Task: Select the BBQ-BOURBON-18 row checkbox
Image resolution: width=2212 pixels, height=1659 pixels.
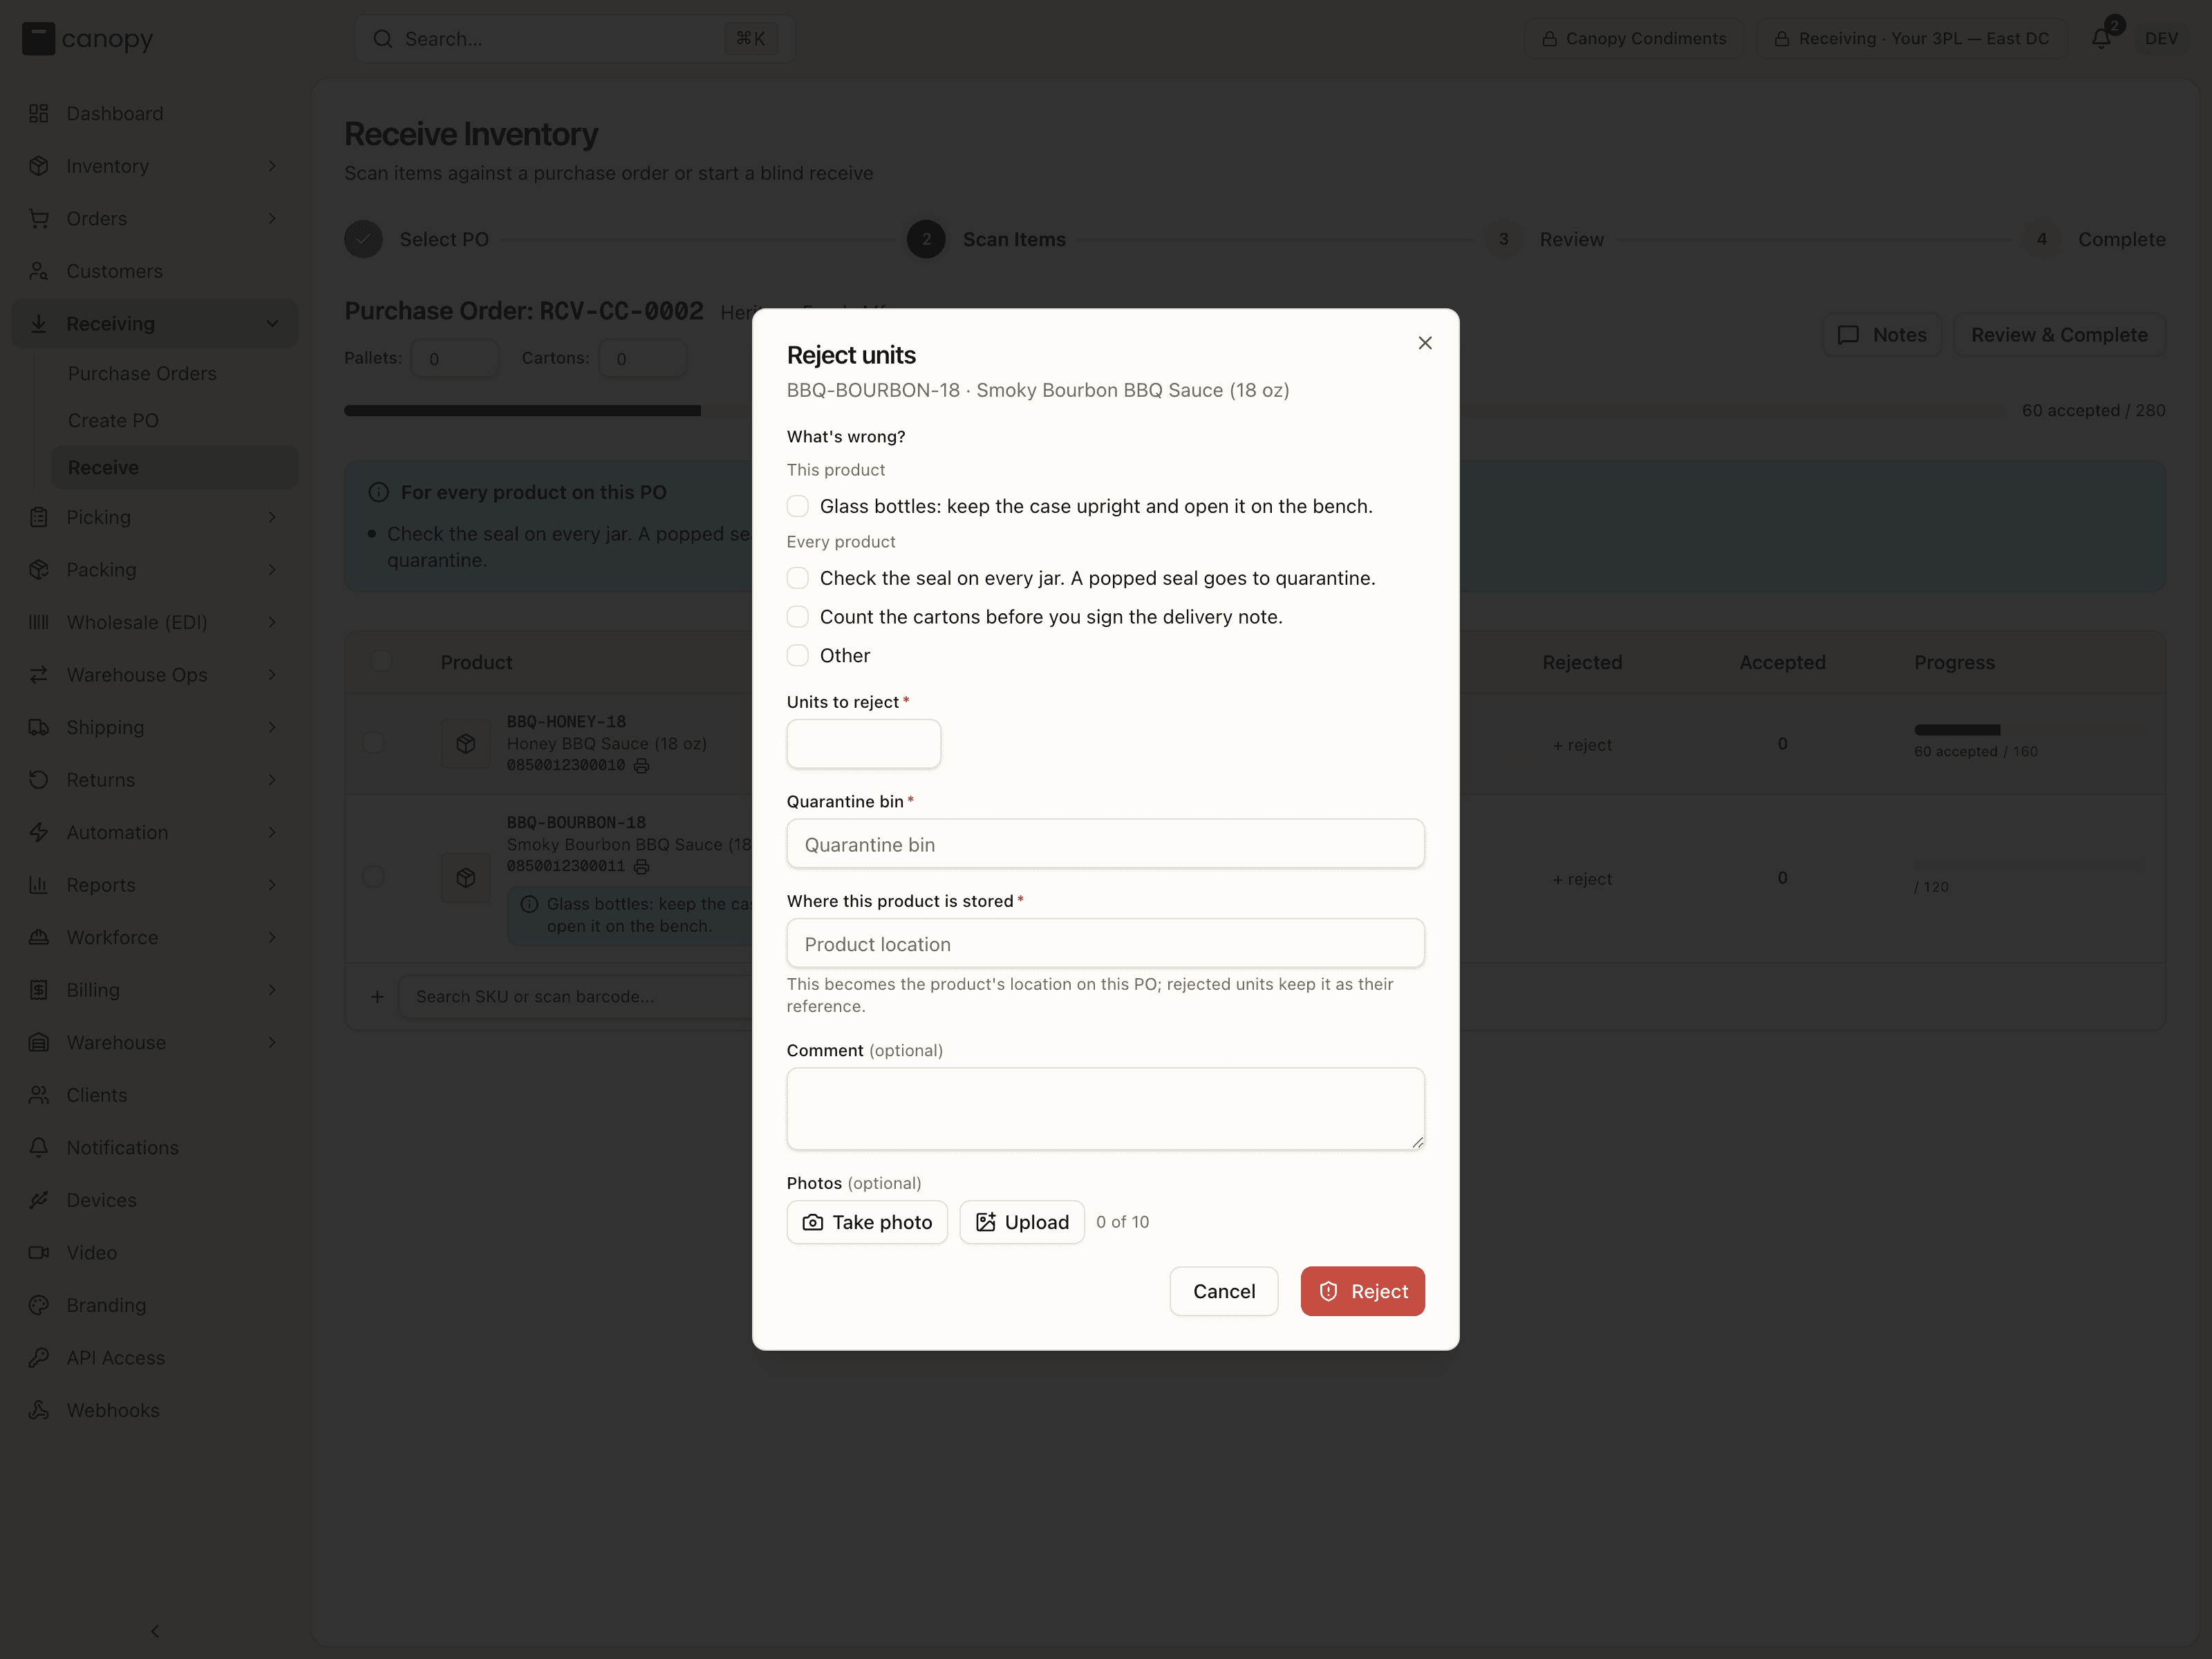Action: tap(373, 877)
